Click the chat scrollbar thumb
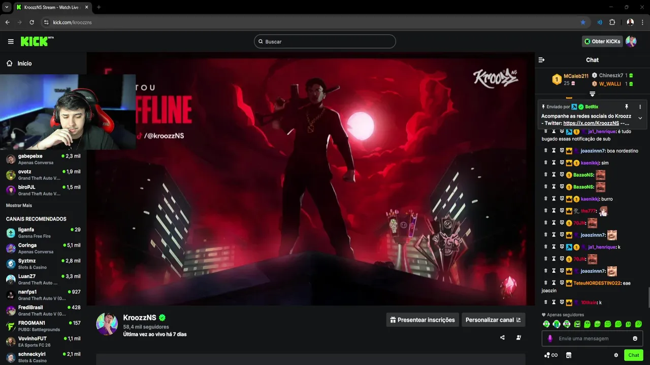The image size is (650, 365). (x=648, y=298)
